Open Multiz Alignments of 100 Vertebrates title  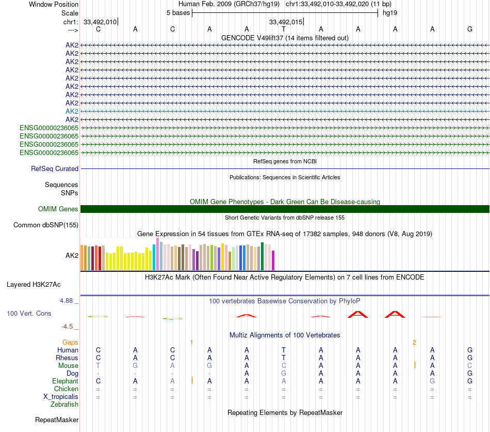(x=285, y=335)
